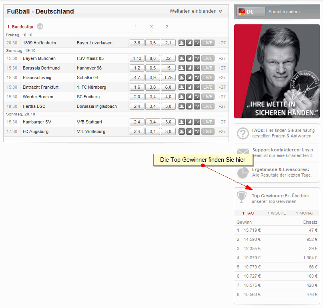This screenshot has height=308, width=323.
Task: Select the 1 TAG tab
Action: point(248,213)
